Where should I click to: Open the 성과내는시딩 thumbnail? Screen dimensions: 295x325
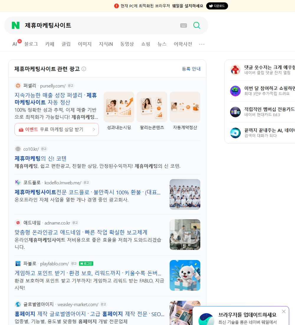[x=119, y=107]
